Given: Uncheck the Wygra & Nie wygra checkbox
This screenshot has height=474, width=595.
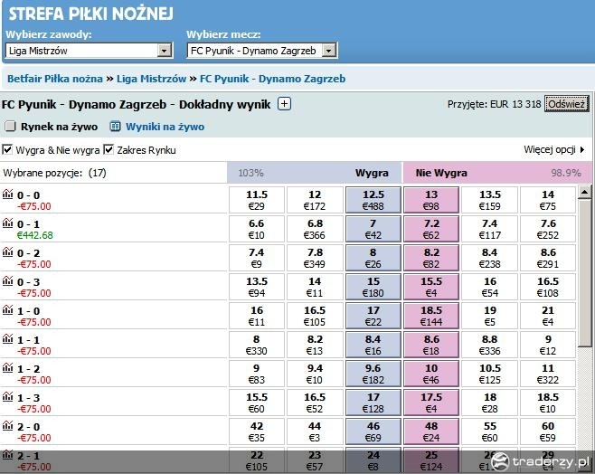Looking at the screenshot, I should coord(7,149).
